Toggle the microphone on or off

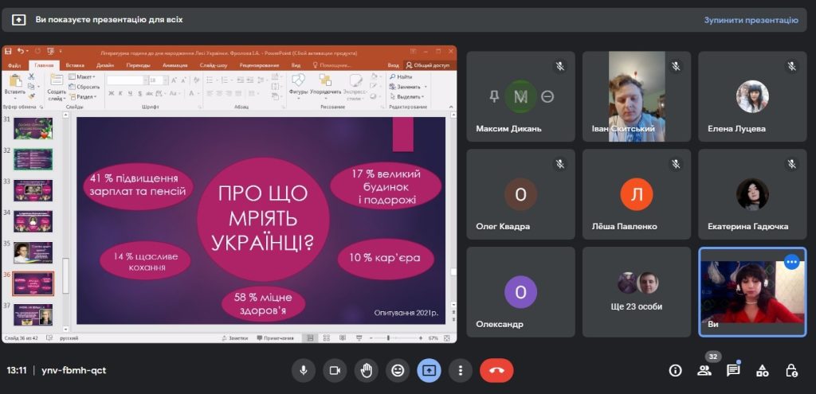(303, 370)
